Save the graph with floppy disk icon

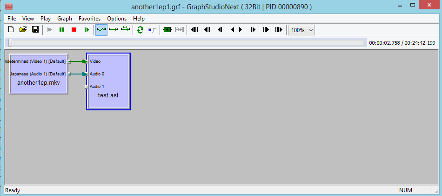[x=35, y=30]
